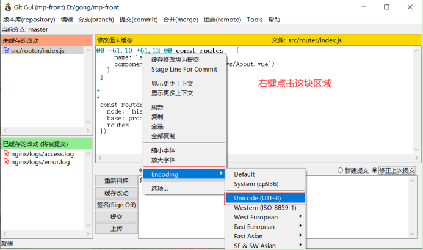This screenshot has width=423, height=250.
Task: Choose Stage Line For Commit
Action: (x=184, y=69)
